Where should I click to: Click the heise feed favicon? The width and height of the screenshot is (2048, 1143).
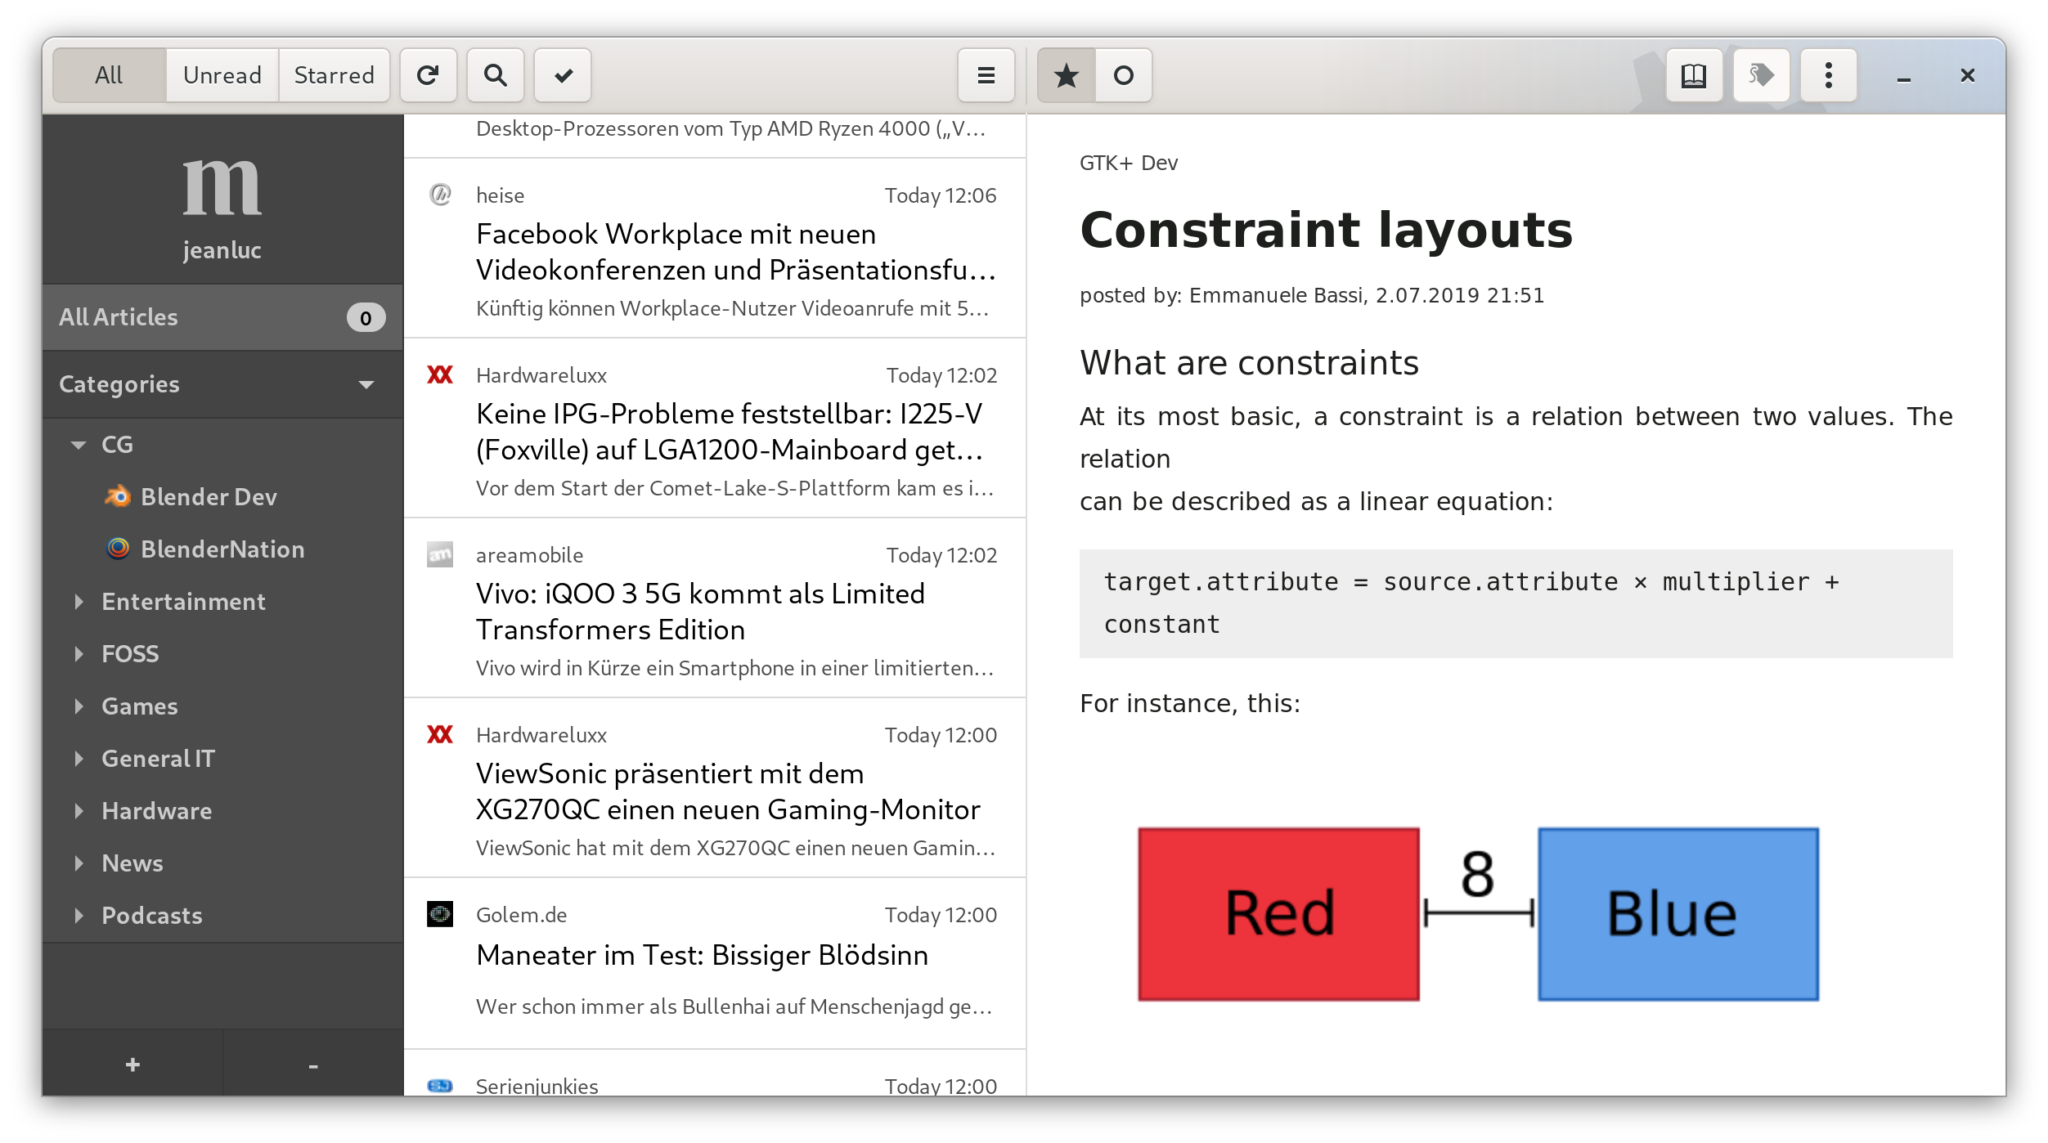click(440, 195)
